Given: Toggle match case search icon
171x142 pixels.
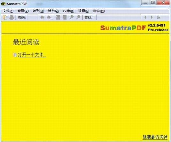Looking at the screenshot, I should coord(159,17).
